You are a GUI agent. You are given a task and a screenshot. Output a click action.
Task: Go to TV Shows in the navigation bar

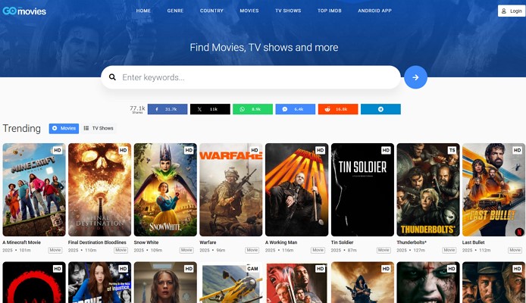(288, 11)
